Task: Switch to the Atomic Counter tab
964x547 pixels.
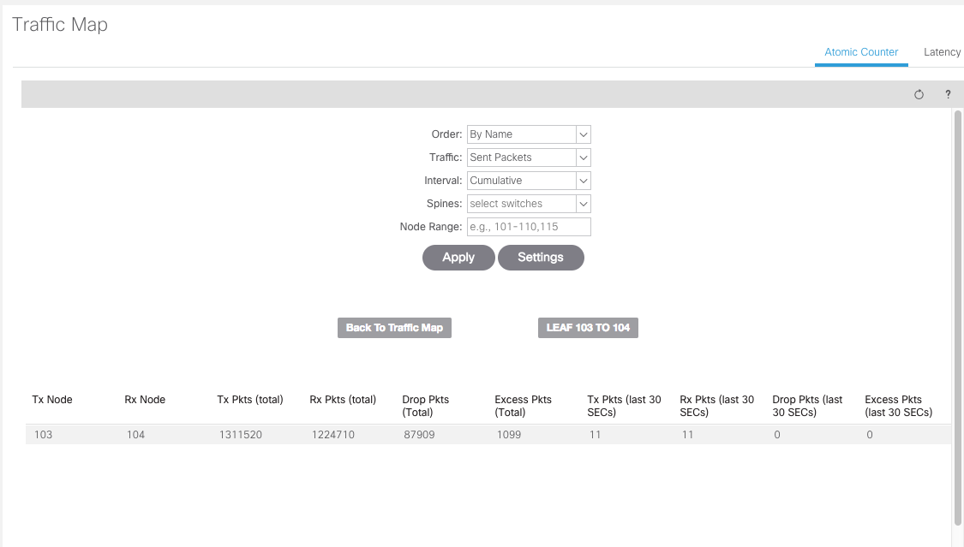Action: click(x=861, y=52)
